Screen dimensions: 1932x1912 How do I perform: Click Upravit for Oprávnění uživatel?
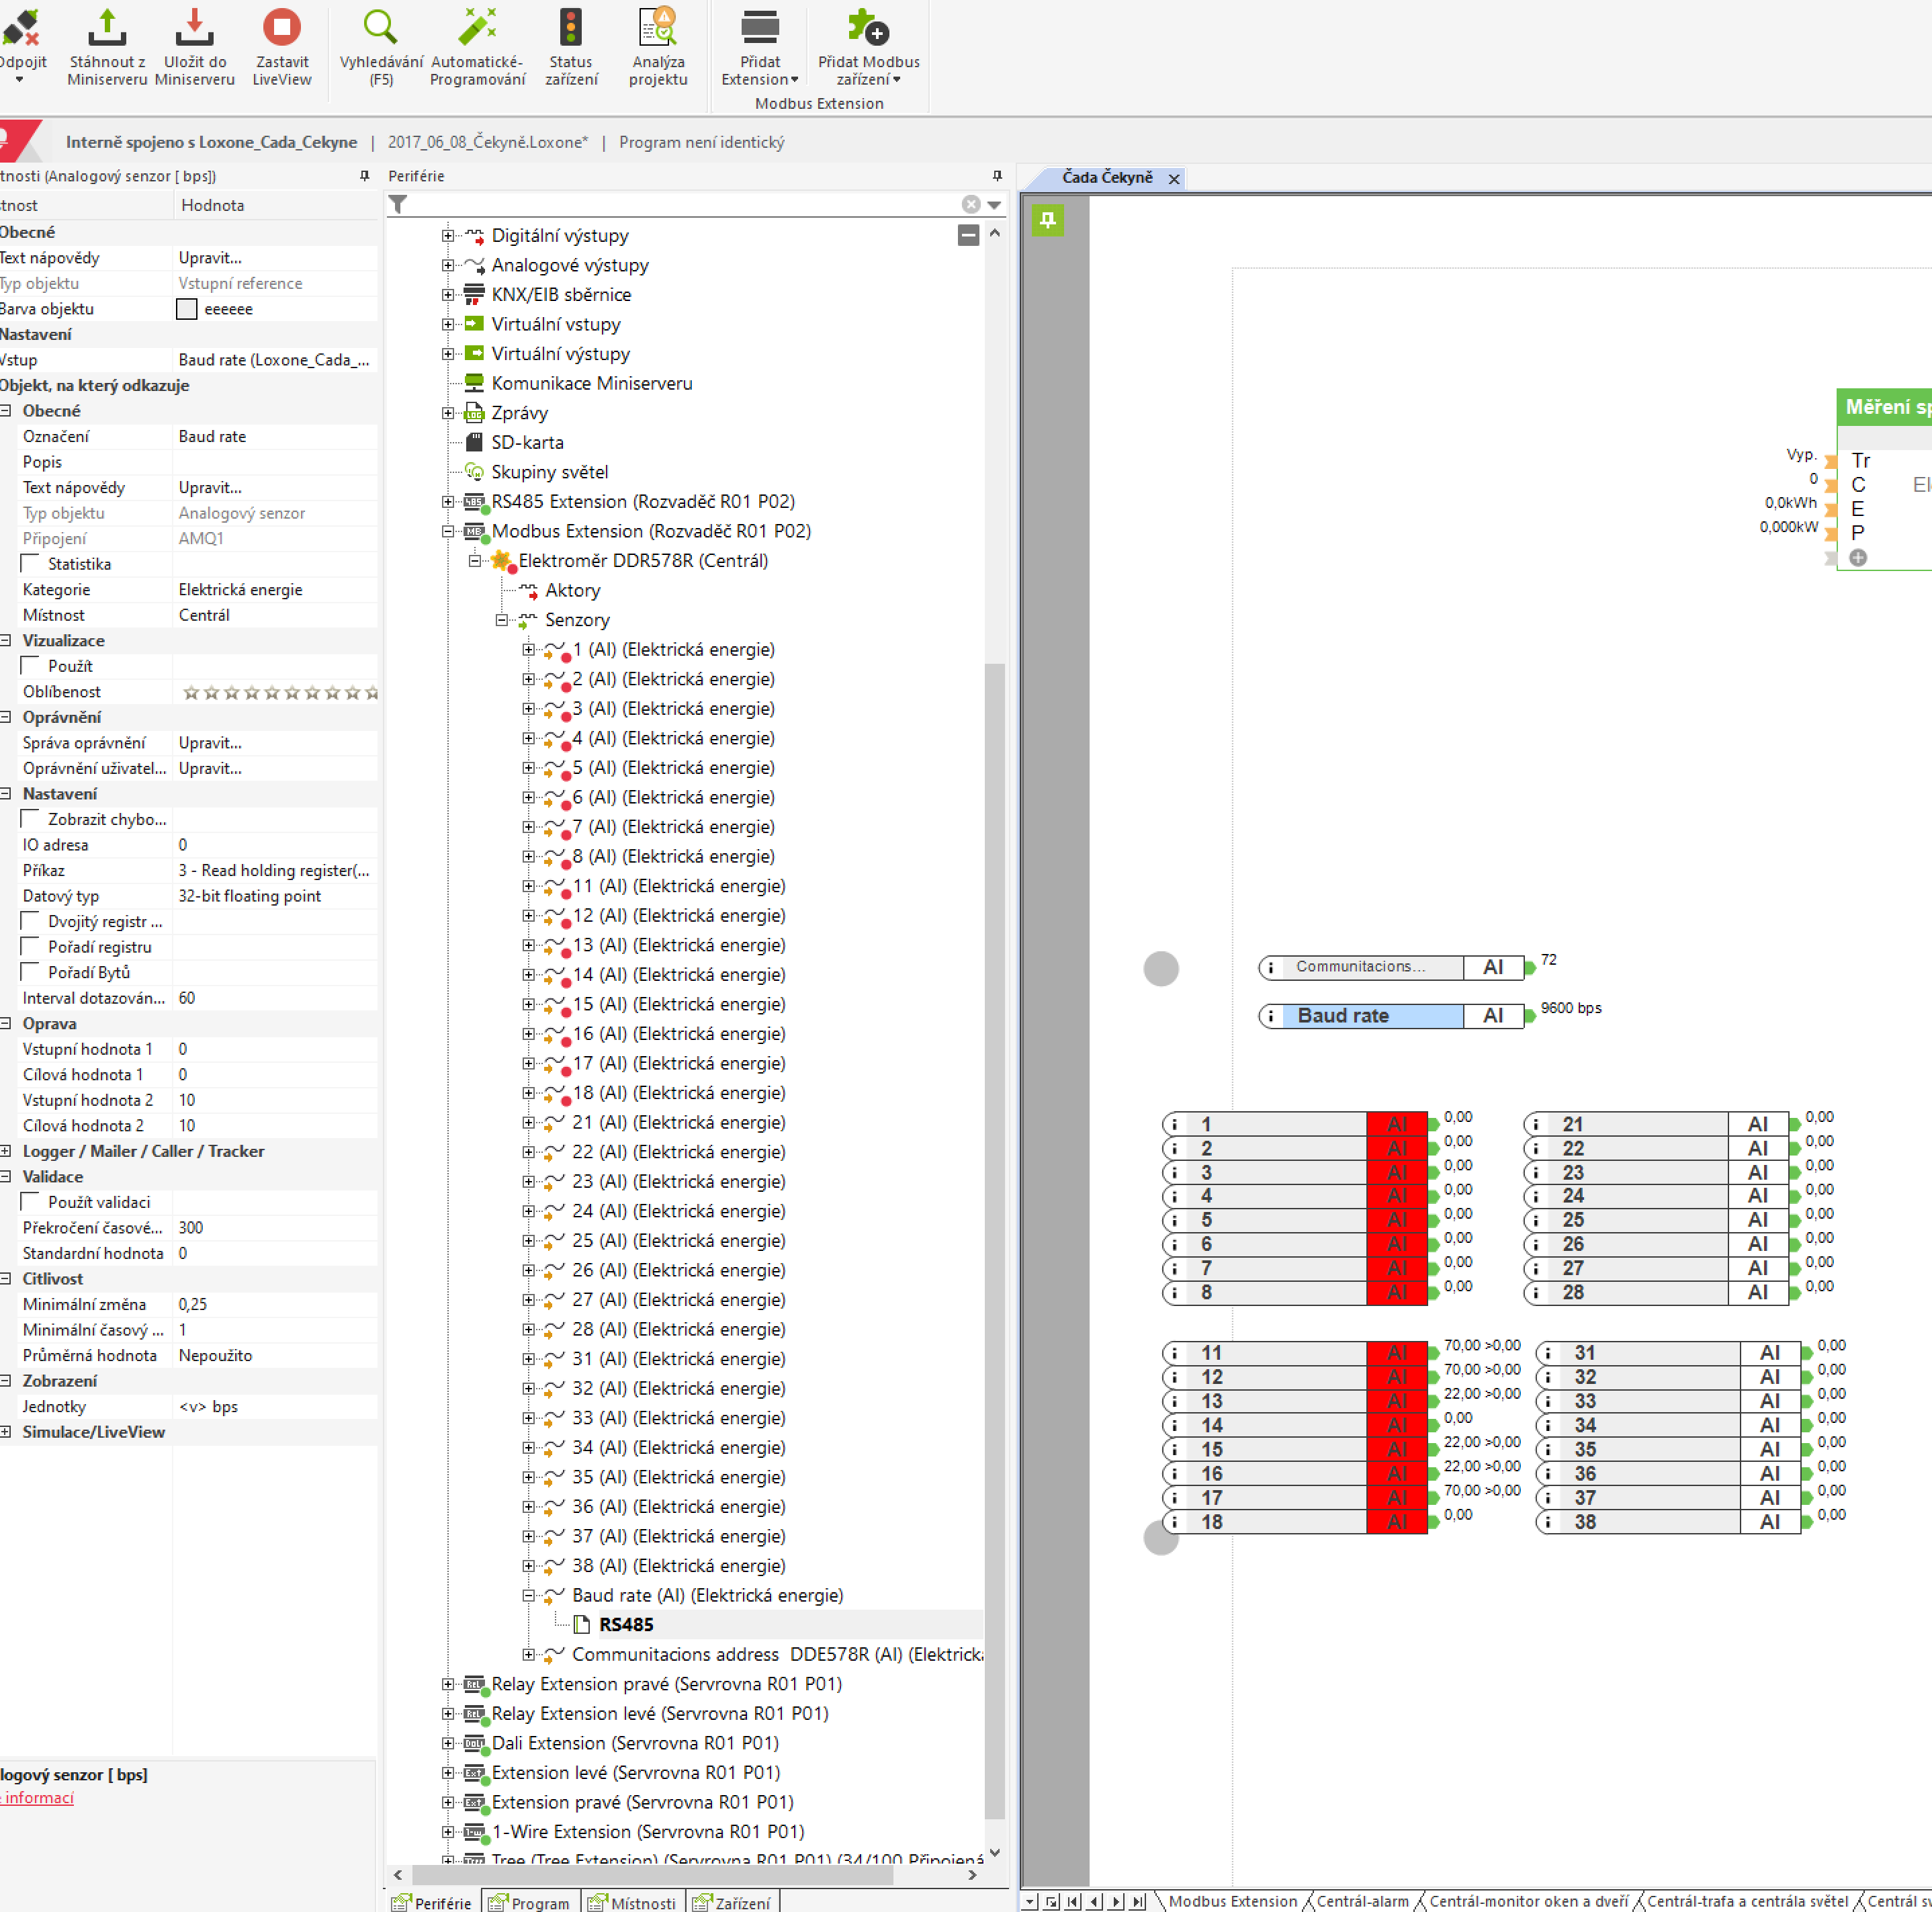tap(210, 769)
